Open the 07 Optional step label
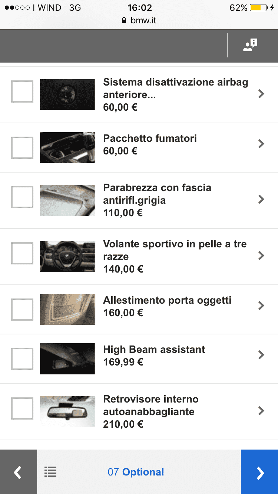The width and height of the screenshot is (278, 494). click(x=136, y=472)
